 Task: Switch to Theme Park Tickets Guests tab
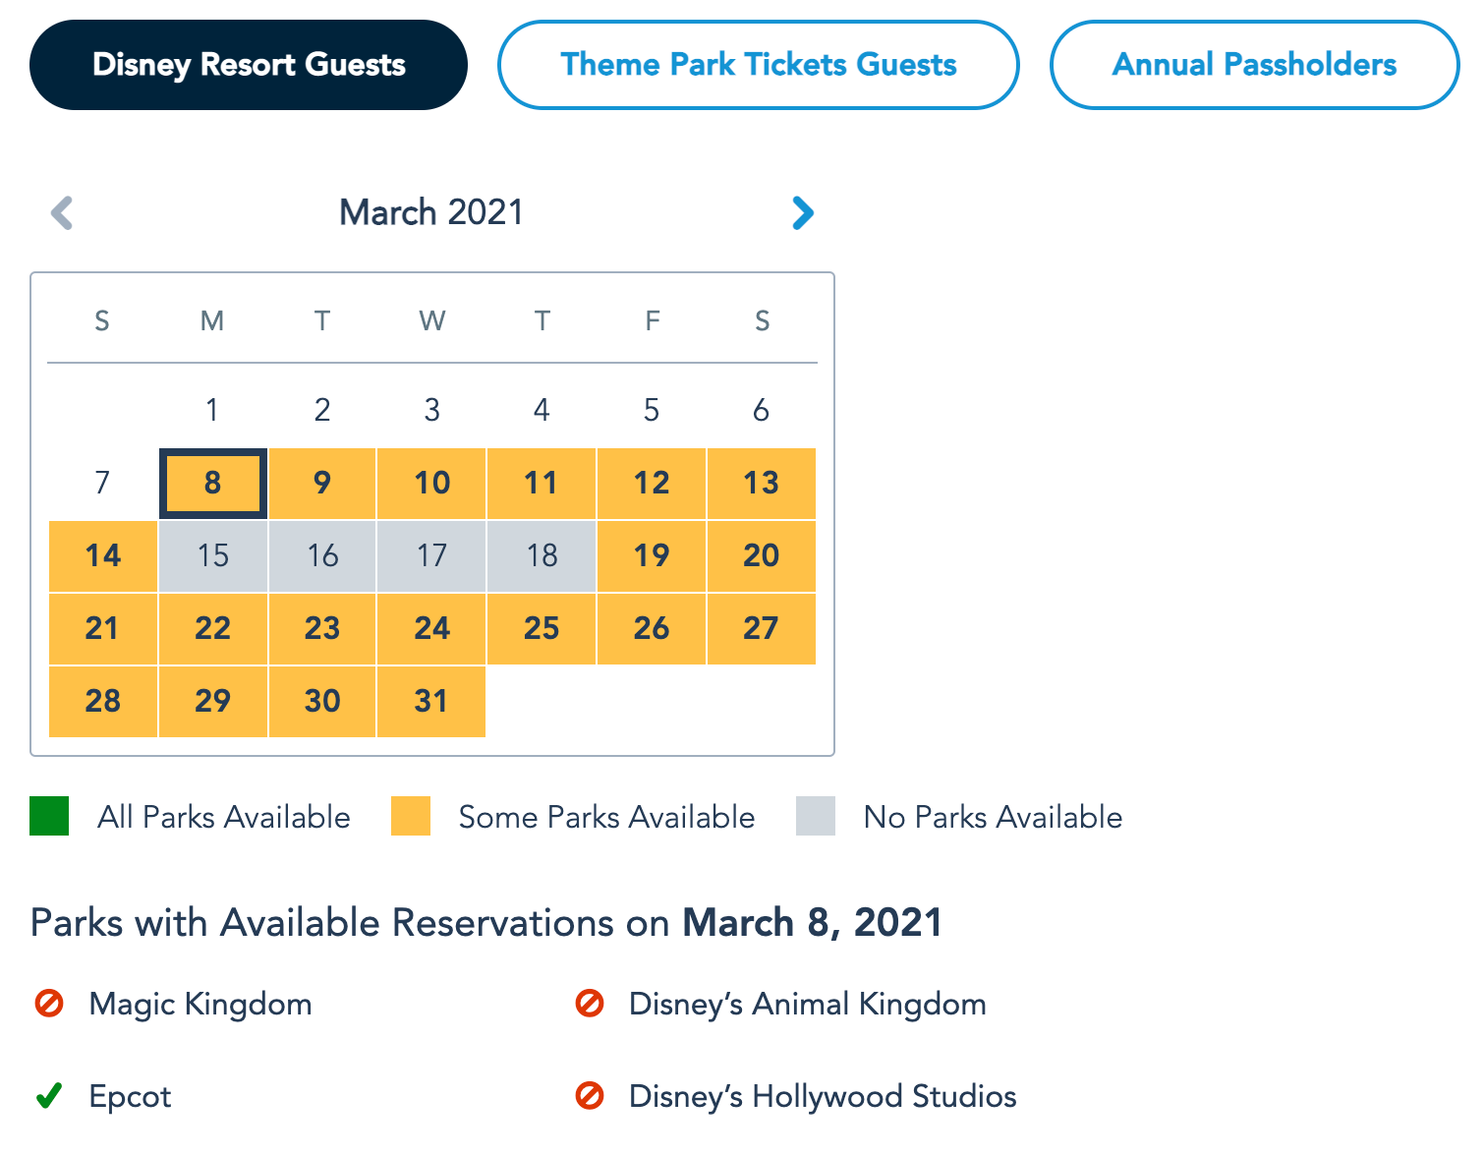pyautogui.click(x=758, y=65)
